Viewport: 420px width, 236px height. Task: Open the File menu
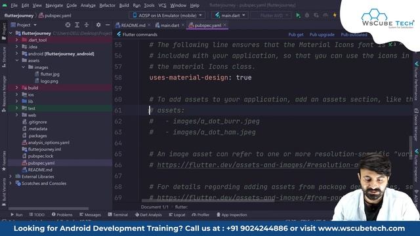(x=14, y=5)
